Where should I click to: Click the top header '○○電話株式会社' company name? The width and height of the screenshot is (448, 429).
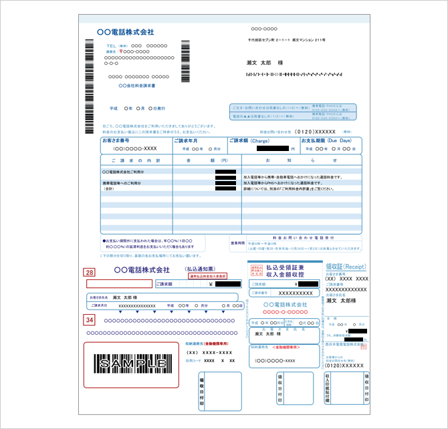click(126, 32)
